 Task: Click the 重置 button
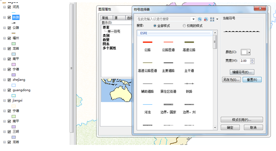pos(252,80)
